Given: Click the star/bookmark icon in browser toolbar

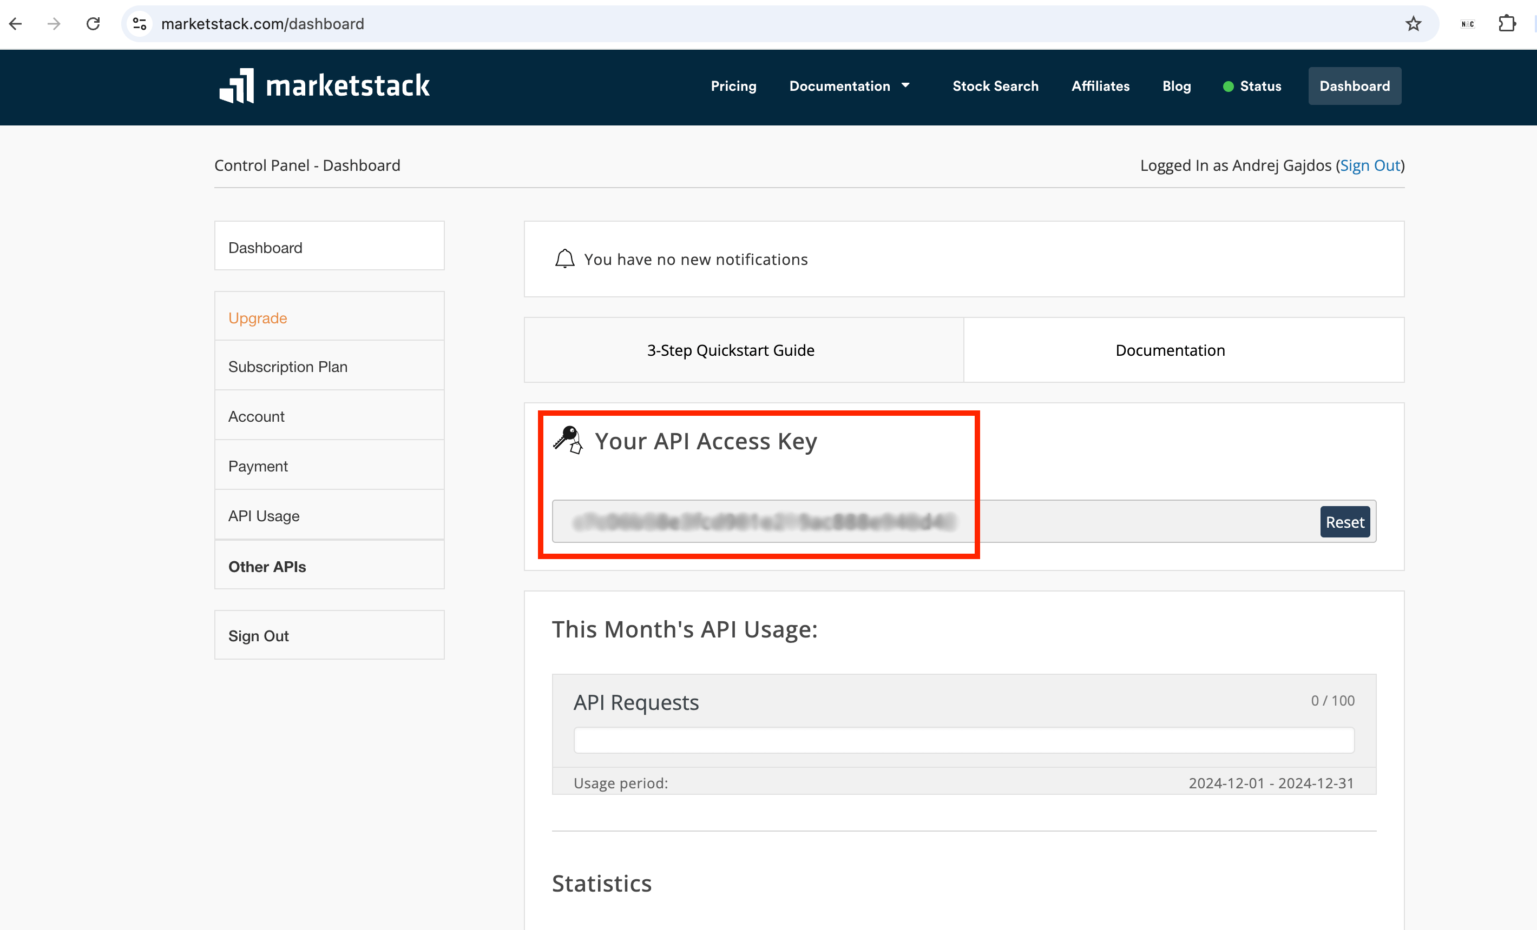Looking at the screenshot, I should coord(1415,24).
